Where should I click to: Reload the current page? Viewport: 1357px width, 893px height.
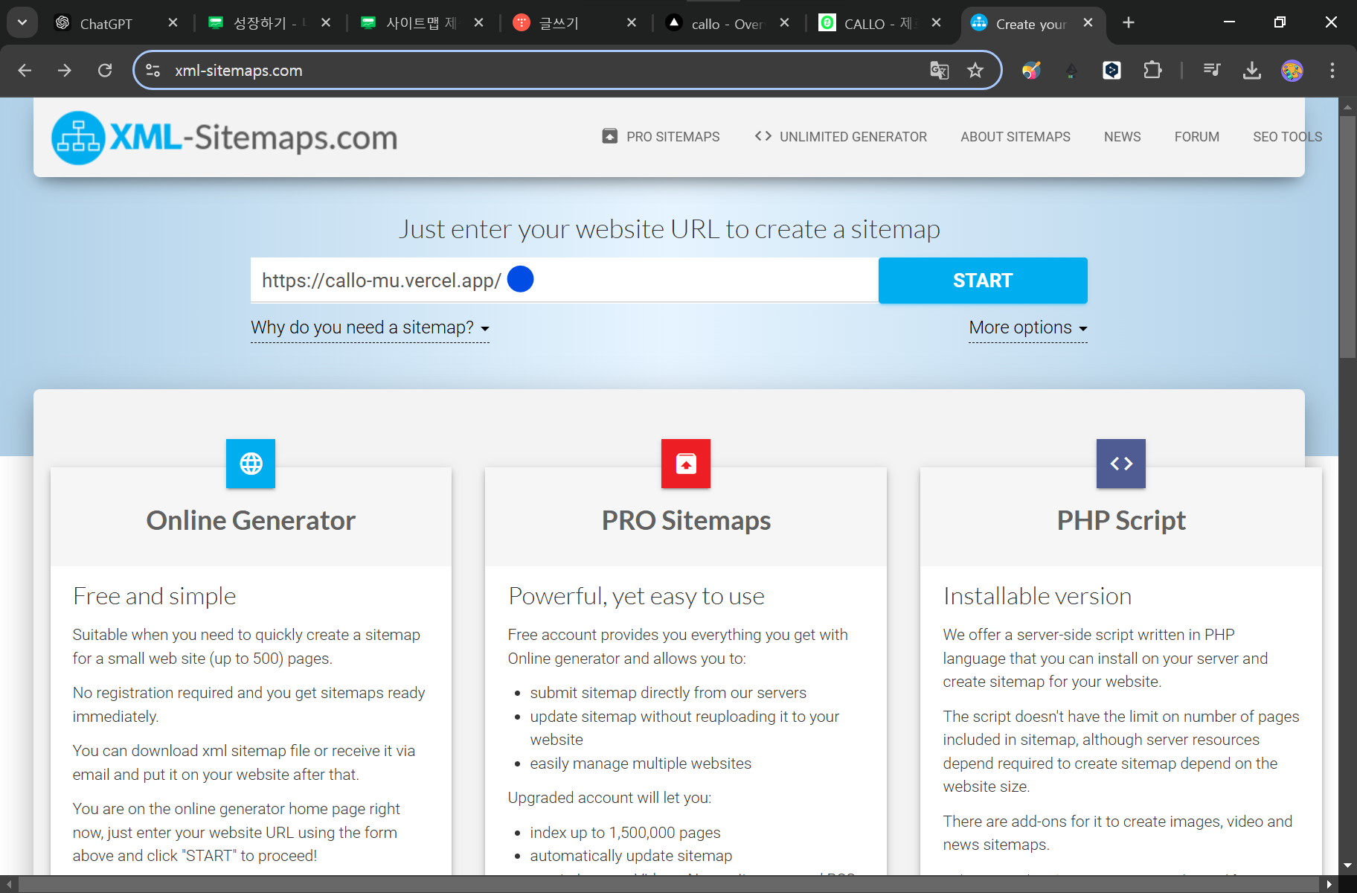coord(105,71)
